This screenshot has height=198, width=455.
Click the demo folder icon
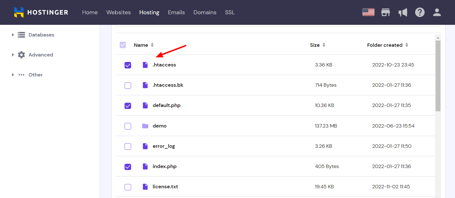(x=145, y=126)
